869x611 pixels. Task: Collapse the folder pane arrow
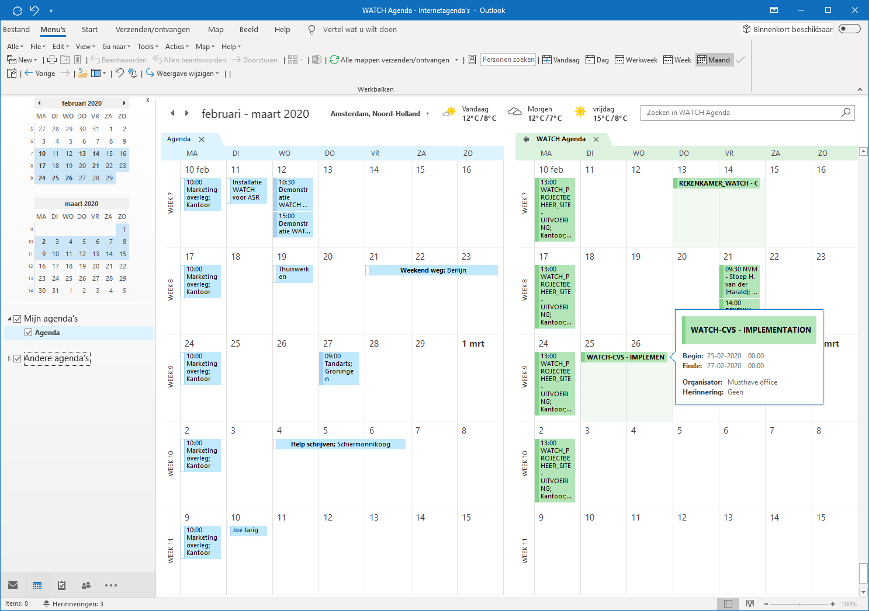pos(148,100)
